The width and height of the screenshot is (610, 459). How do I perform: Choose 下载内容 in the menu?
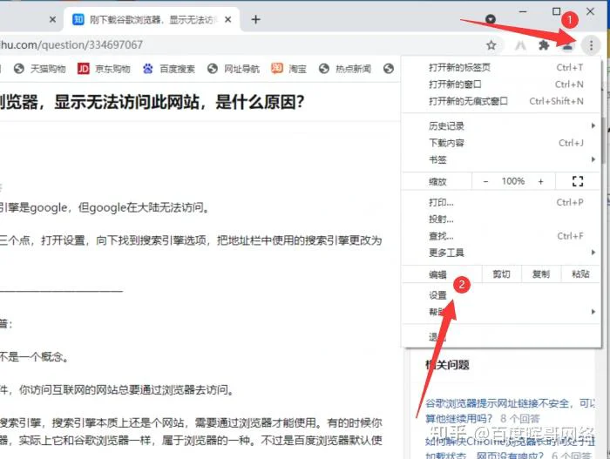point(446,143)
